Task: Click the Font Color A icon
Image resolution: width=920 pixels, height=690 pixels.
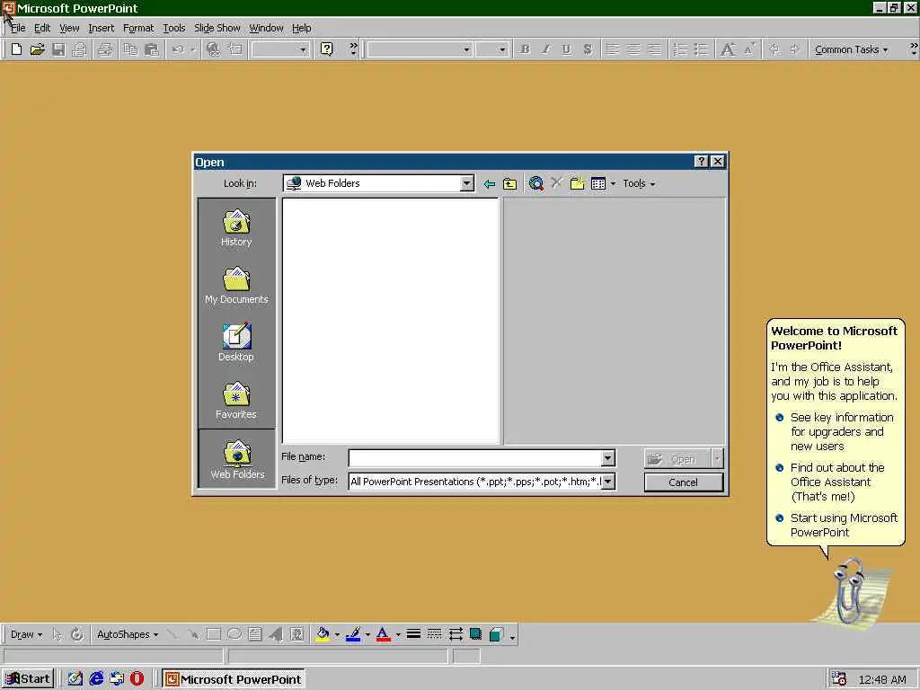Action: point(383,634)
